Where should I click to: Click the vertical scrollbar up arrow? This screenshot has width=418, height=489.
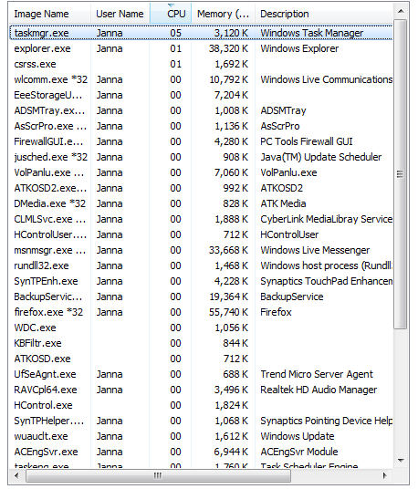click(x=401, y=11)
